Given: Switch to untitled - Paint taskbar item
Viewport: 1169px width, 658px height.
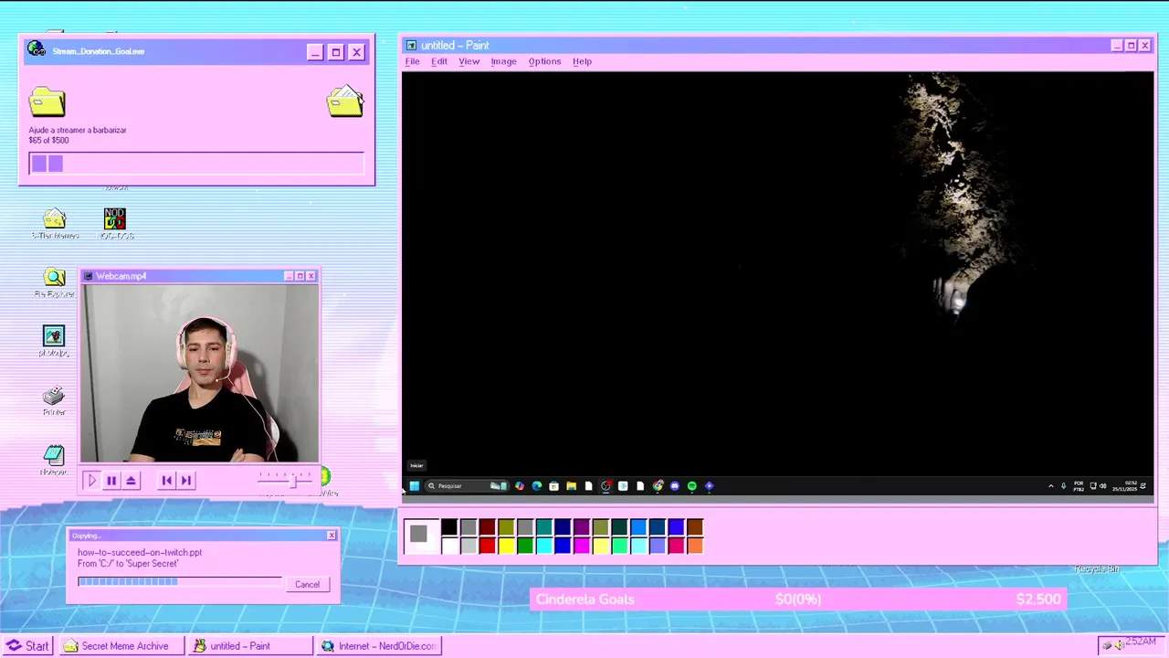Looking at the screenshot, I should click(x=250, y=645).
